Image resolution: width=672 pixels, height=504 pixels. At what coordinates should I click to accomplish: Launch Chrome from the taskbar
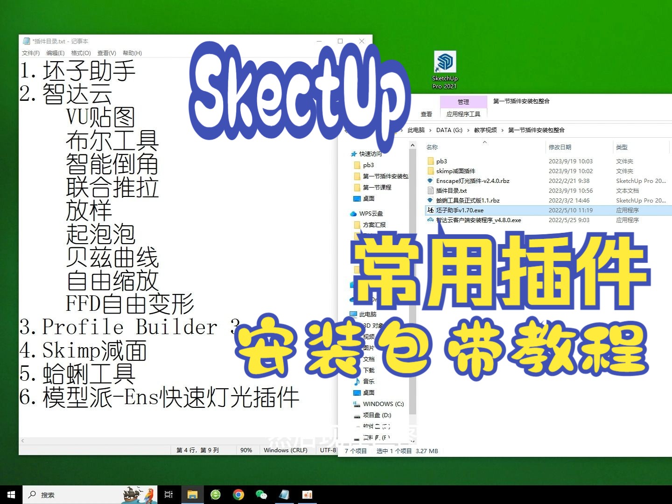(238, 494)
